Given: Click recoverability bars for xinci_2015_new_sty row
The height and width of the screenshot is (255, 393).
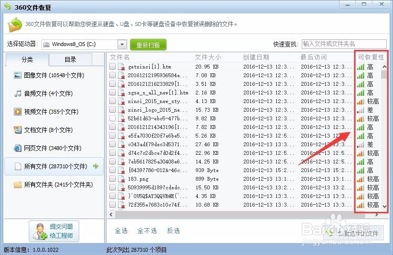Looking at the screenshot, I should pyautogui.click(x=360, y=101).
